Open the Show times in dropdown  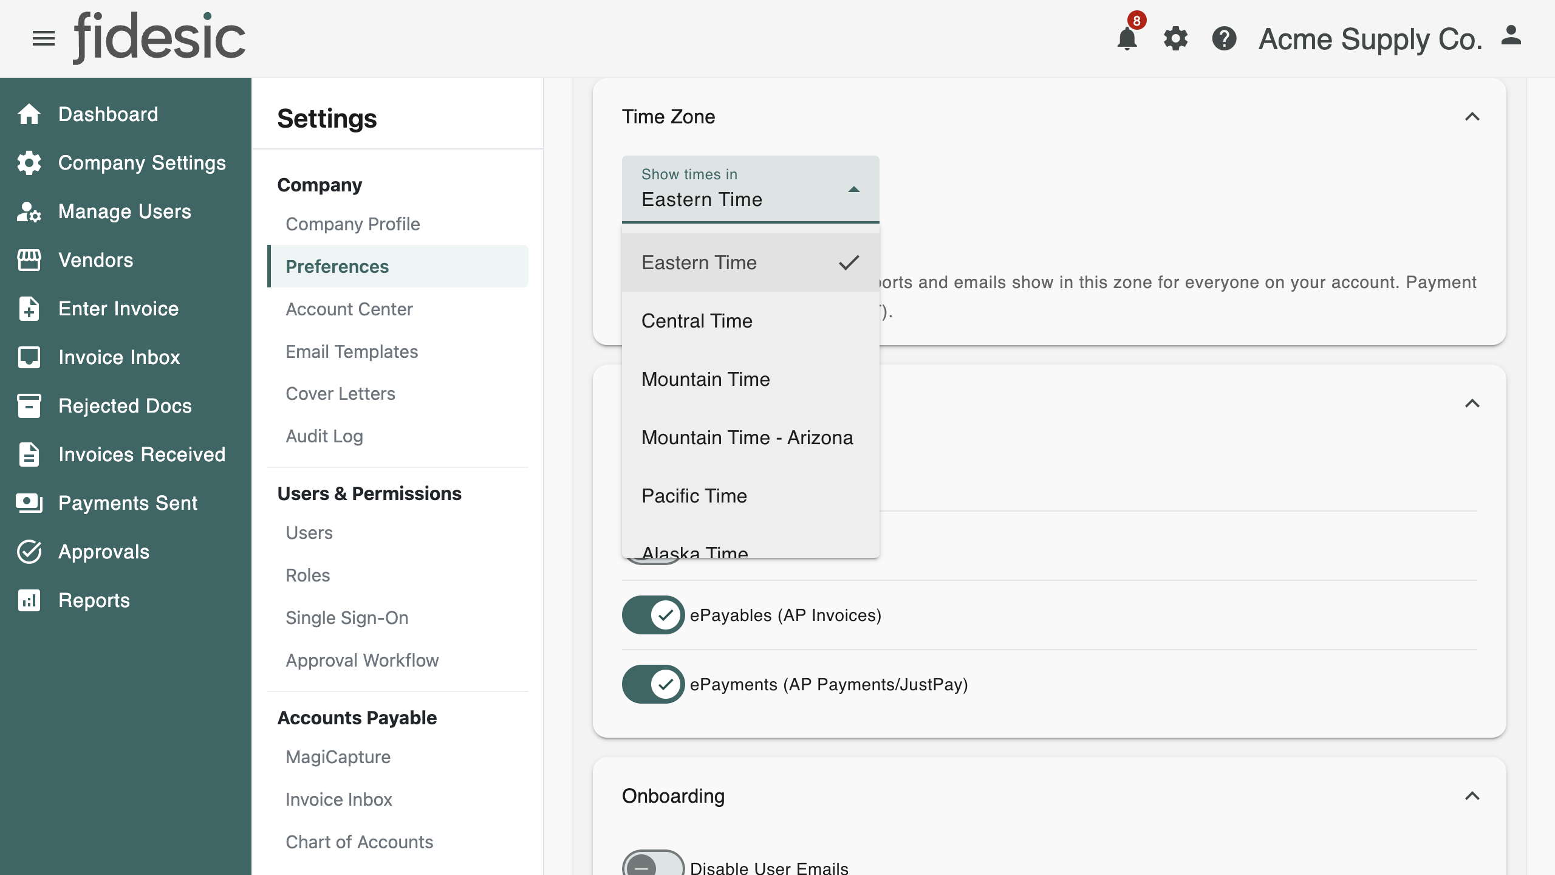coord(750,189)
